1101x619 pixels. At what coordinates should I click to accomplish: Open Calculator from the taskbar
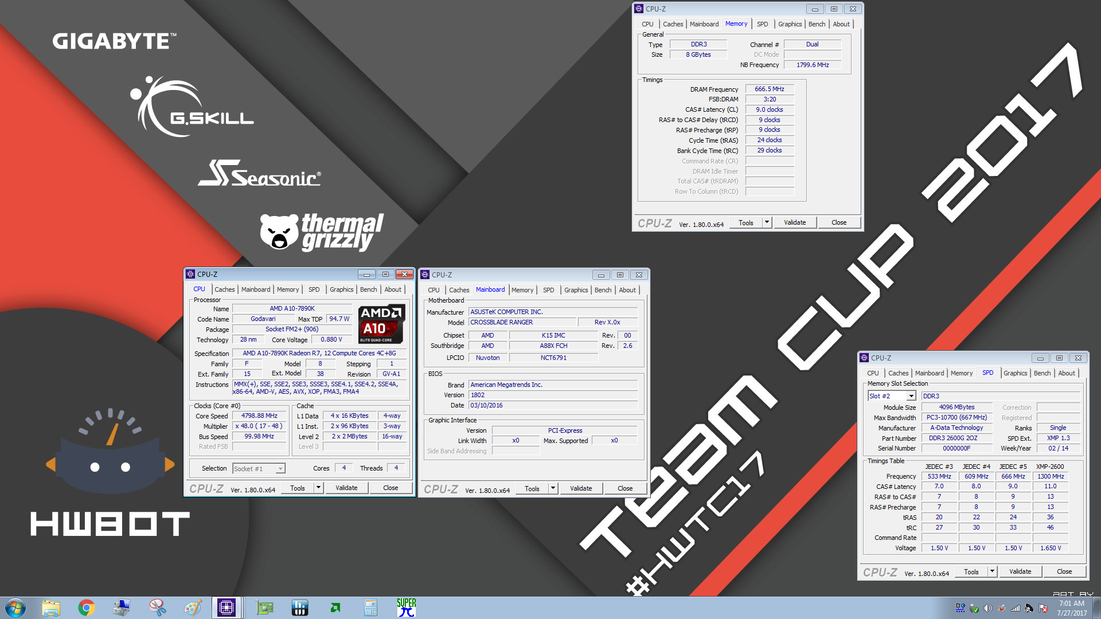371,608
